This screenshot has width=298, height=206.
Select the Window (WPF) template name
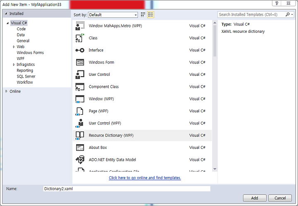click(101, 99)
